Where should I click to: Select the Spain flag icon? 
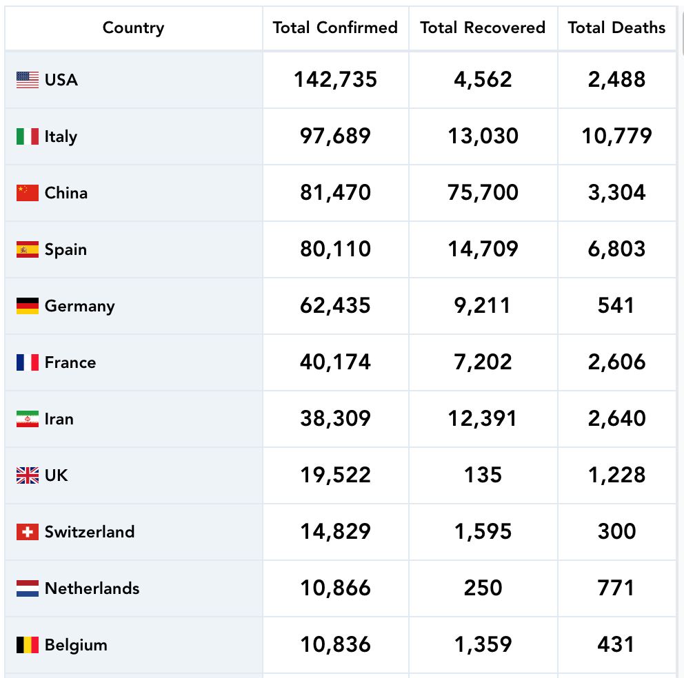click(28, 249)
